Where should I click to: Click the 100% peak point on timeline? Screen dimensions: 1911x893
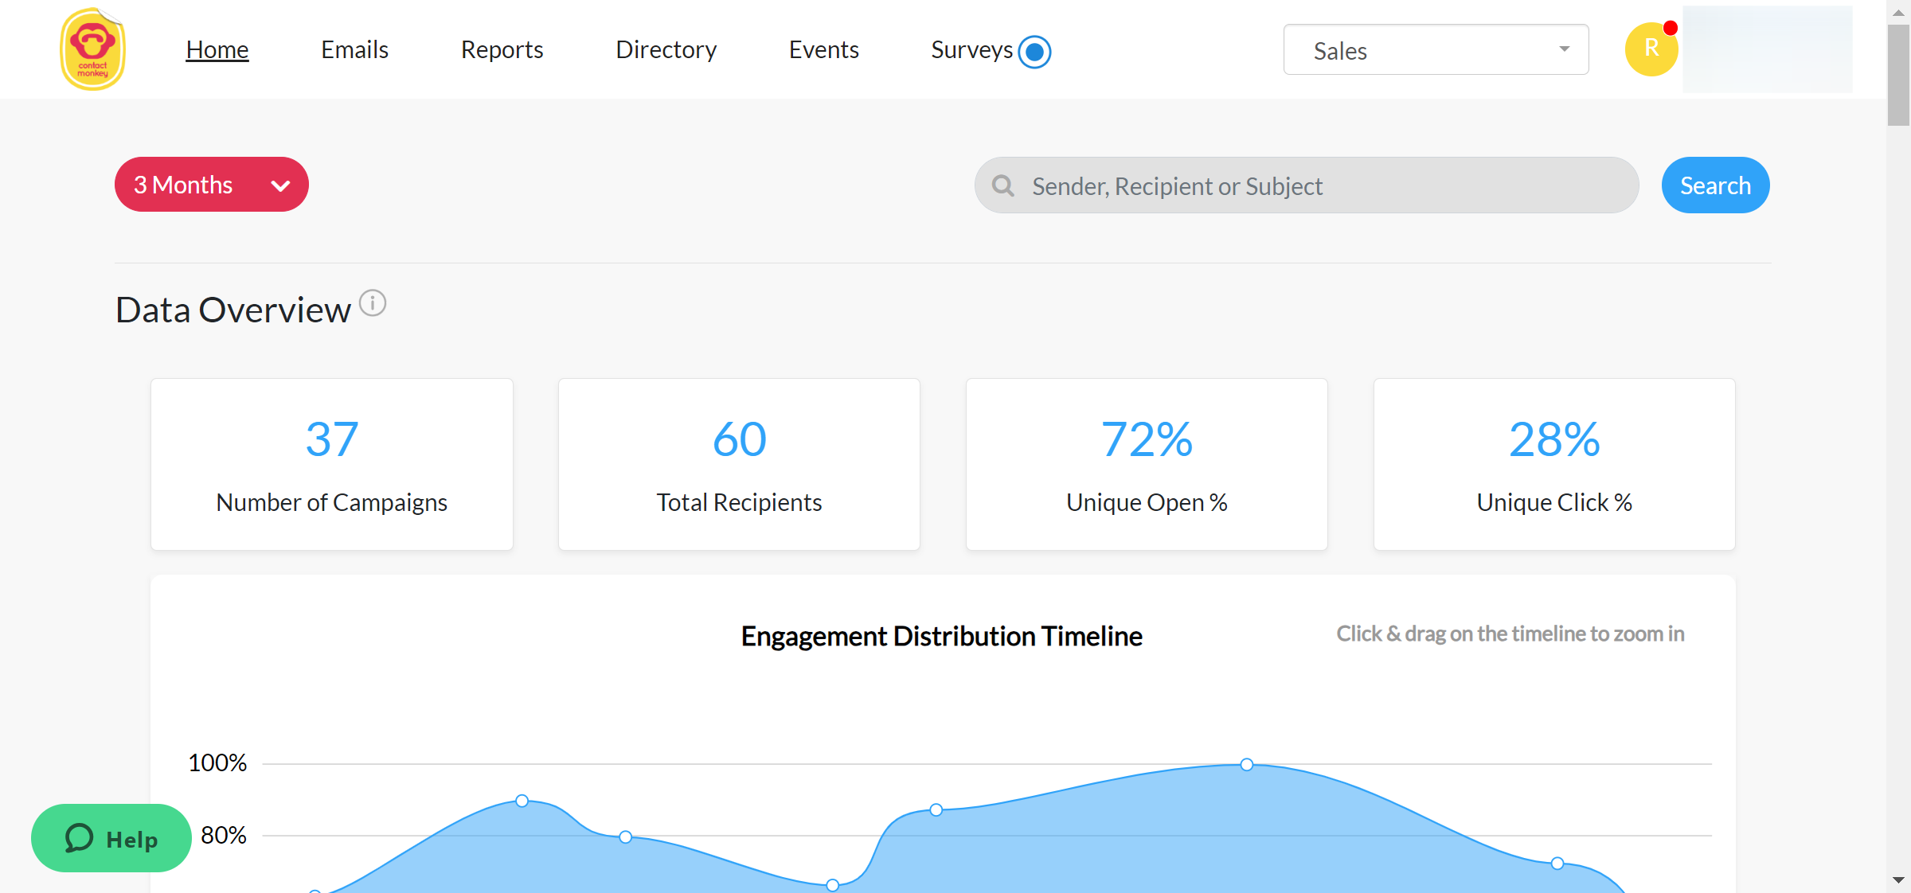(1247, 764)
